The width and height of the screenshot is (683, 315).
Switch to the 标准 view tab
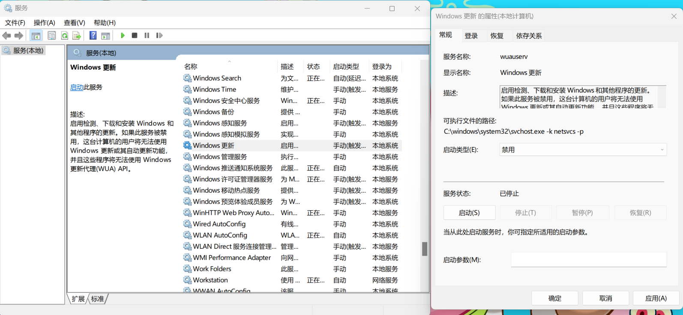pyautogui.click(x=98, y=299)
